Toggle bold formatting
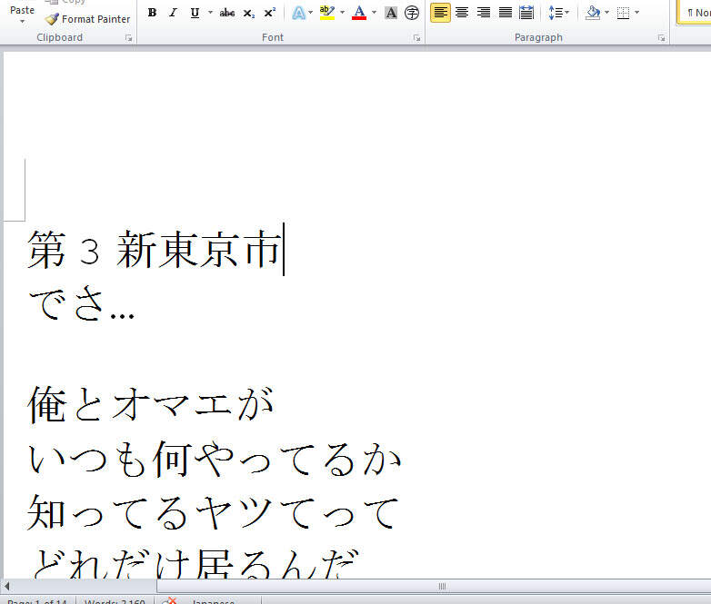Viewport: 711px width, 604px height. tap(152, 13)
